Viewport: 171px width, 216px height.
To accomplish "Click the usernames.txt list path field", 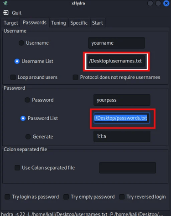I will tap(116, 61).
